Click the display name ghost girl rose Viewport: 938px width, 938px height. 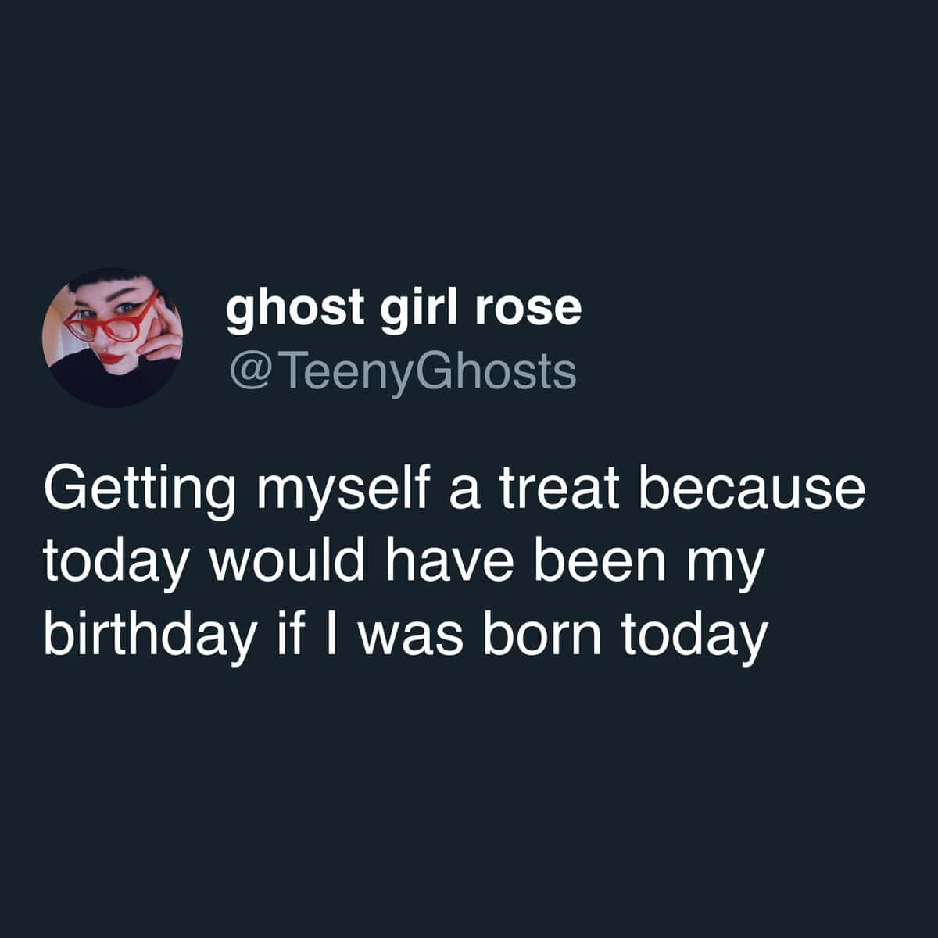pos(404,308)
